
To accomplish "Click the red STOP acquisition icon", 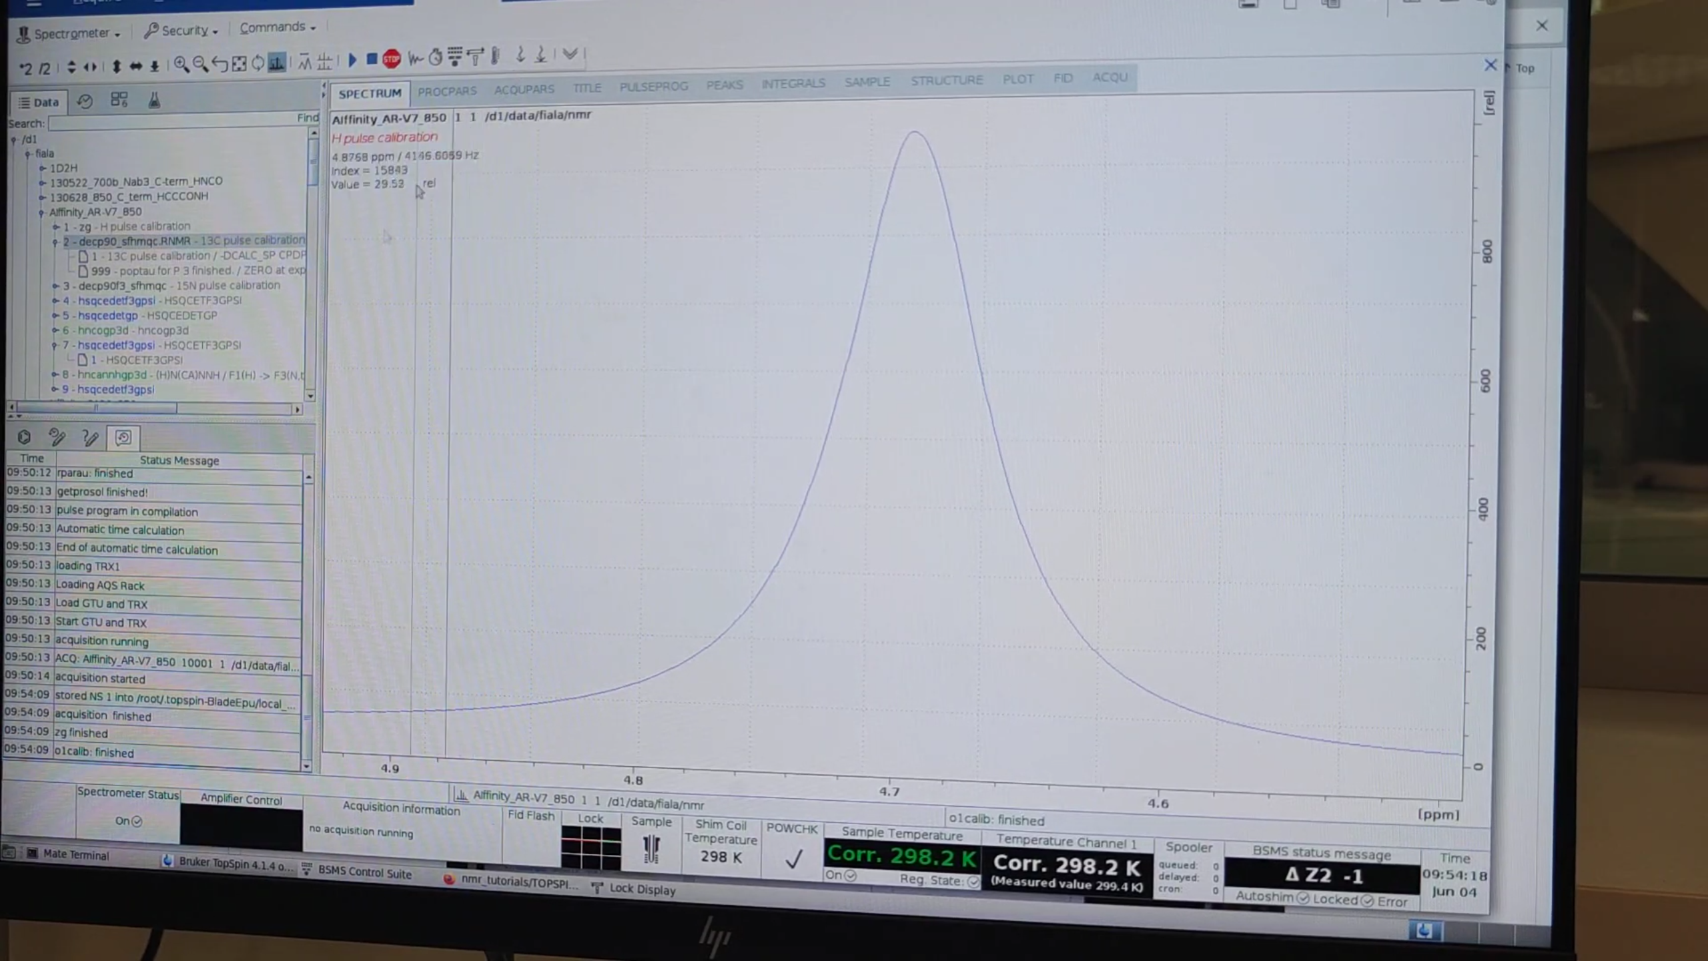I will pyautogui.click(x=392, y=59).
